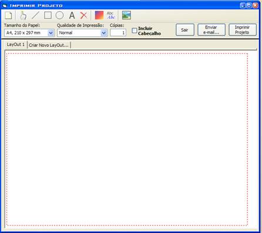Expand the Tamanho do Papel dropdown
The width and height of the screenshot is (262, 233).
[51, 33]
